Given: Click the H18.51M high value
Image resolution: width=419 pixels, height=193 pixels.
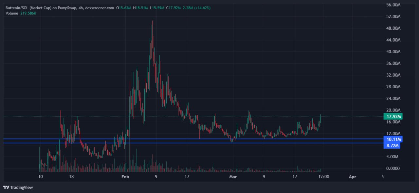Looking at the screenshot, I should point(141,8).
